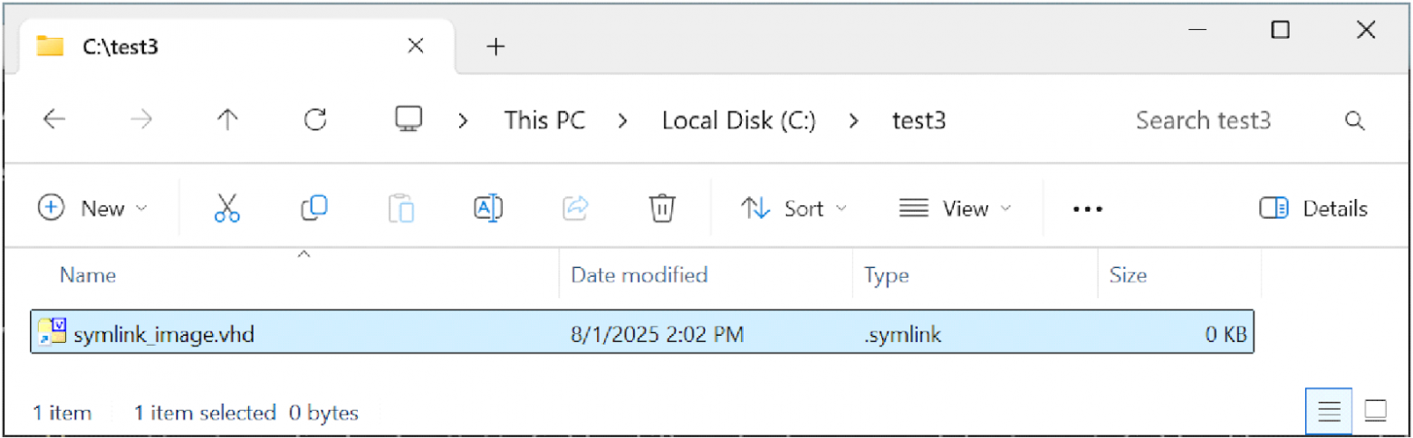Click Local Disk (C:) breadcrumb
The height and width of the screenshot is (438, 1413).
point(739,120)
